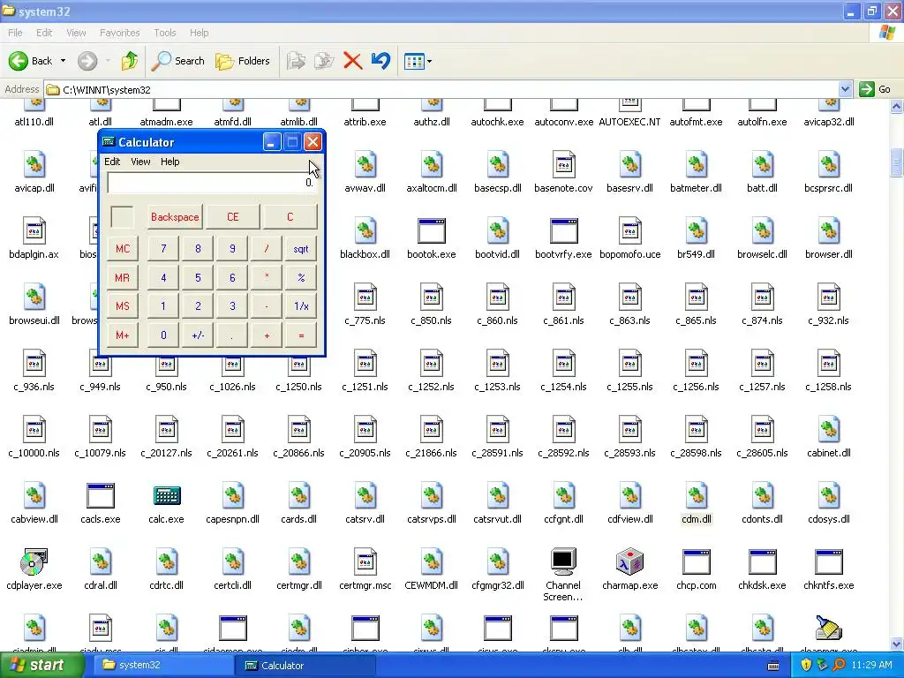Image resolution: width=904 pixels, height=678 pixels.
Task: Click the Calculator equals button
Action: (x=301, y=335)
